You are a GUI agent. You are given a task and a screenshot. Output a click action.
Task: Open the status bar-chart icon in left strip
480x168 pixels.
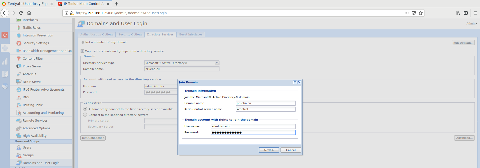5,61
